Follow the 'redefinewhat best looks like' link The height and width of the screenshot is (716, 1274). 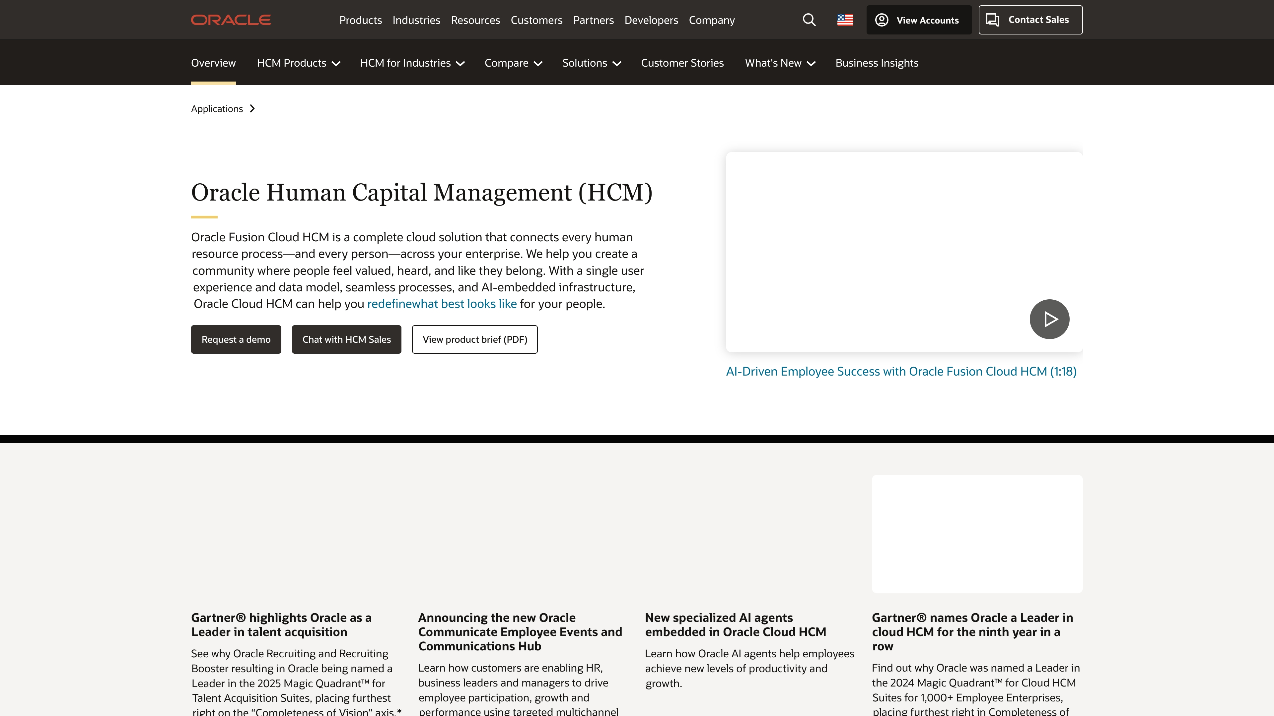point(442,304)
